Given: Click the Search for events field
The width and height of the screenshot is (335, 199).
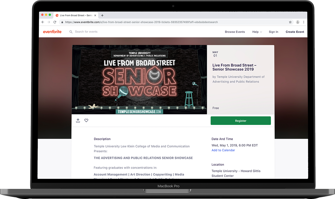Looking at the screenshot, I should coord(86,32).
